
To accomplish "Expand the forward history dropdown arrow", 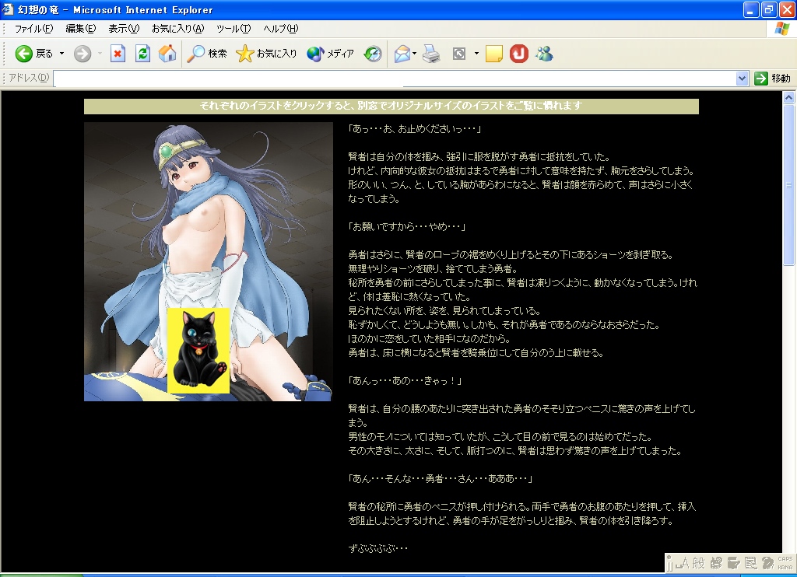I will tap(100, 54).
